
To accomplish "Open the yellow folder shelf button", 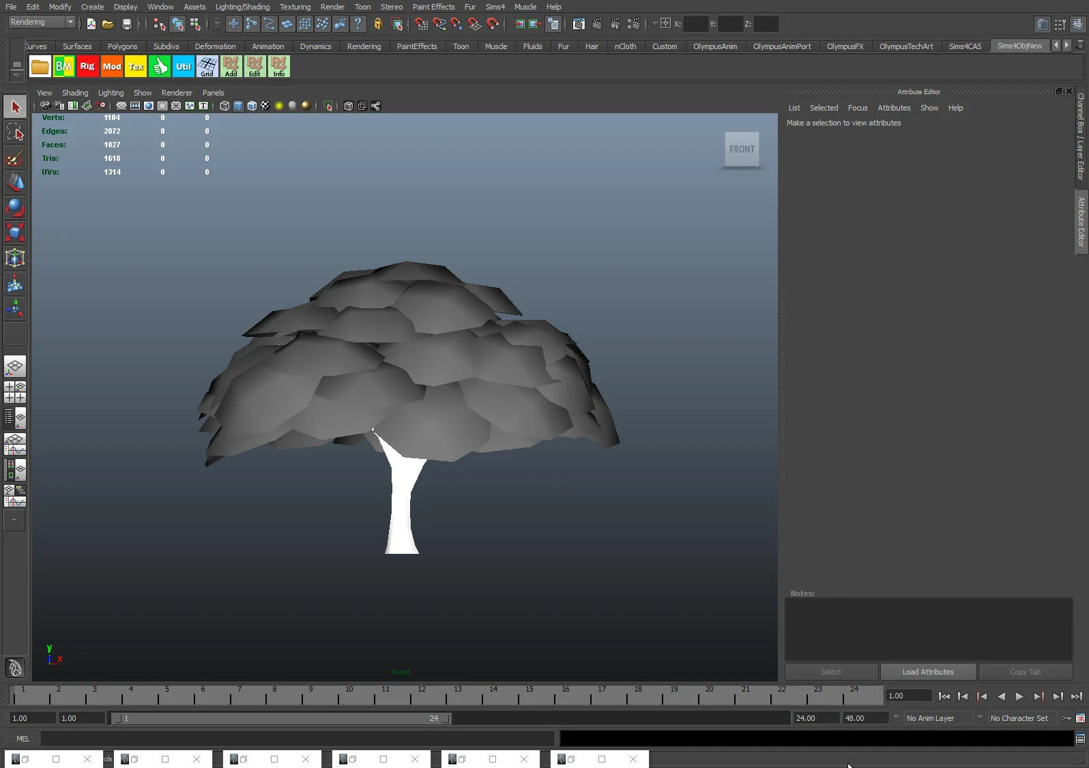I will (40, 66).
